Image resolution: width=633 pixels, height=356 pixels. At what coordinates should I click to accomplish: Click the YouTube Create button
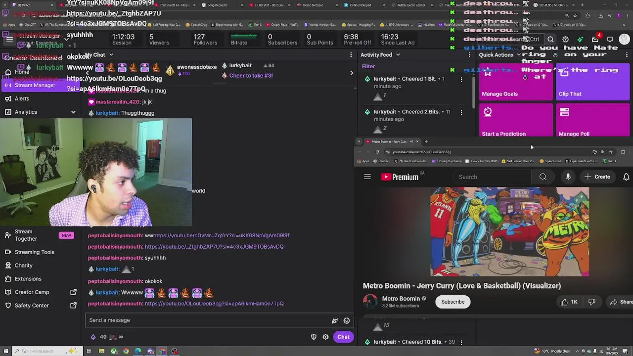tap(597, 177)
